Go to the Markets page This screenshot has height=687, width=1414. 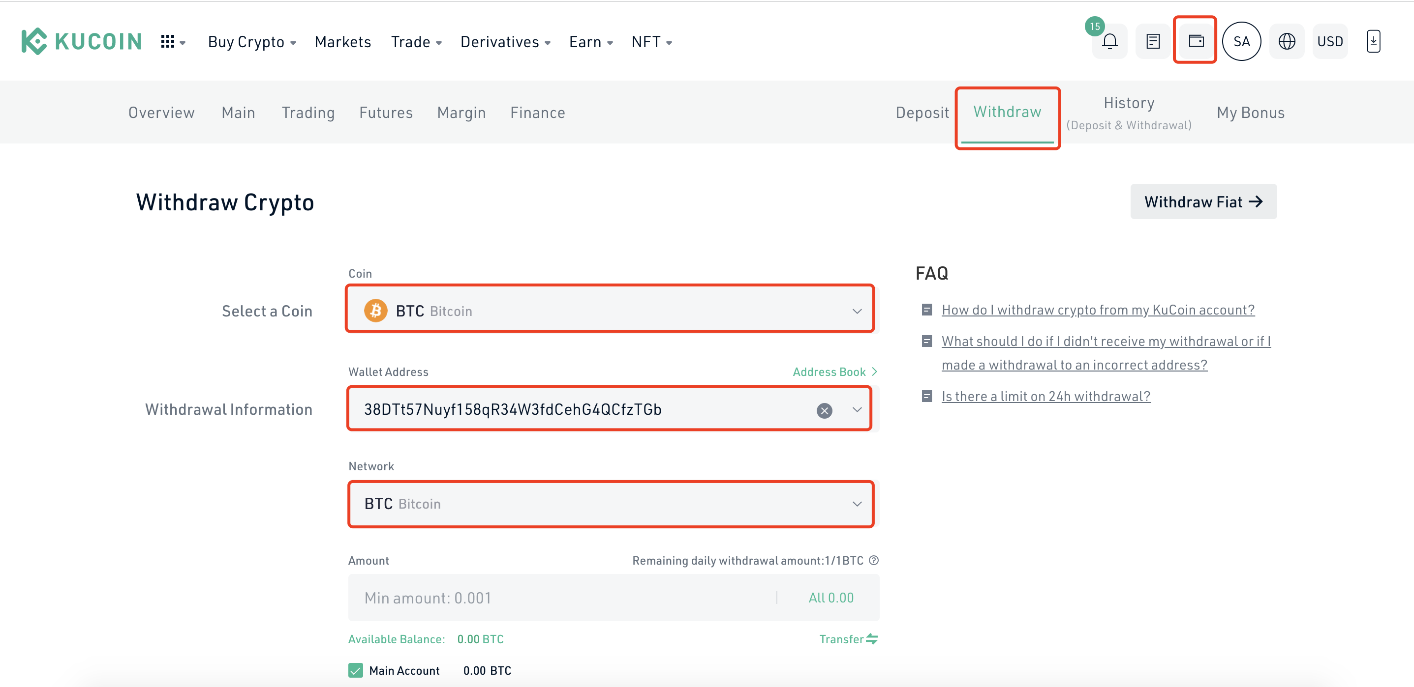(342, 42)
